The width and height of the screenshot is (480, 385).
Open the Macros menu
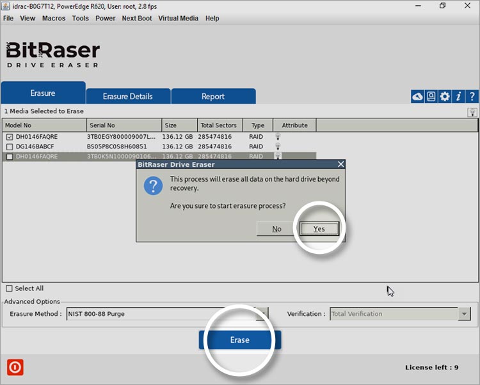pyautogui.click(x=54, y=19)
